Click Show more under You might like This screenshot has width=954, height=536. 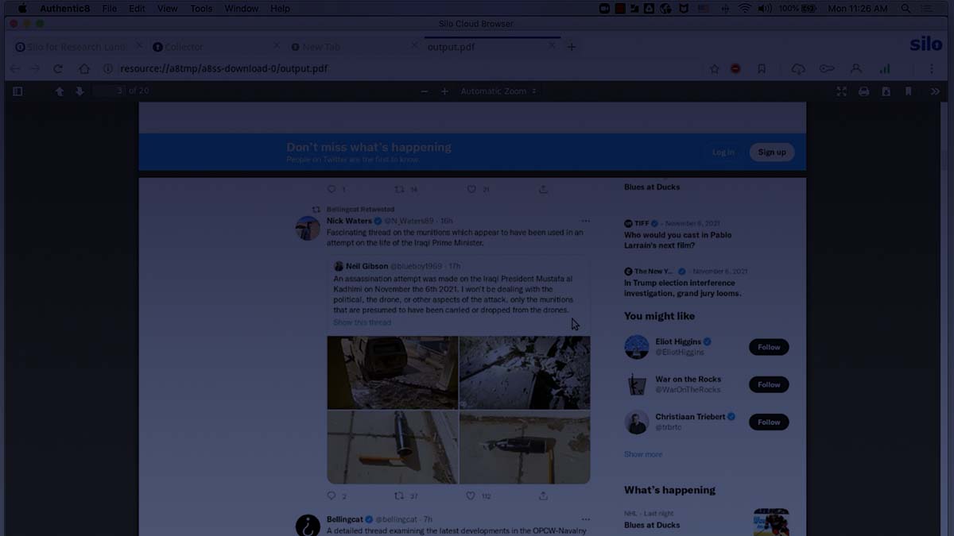point(643,454)
